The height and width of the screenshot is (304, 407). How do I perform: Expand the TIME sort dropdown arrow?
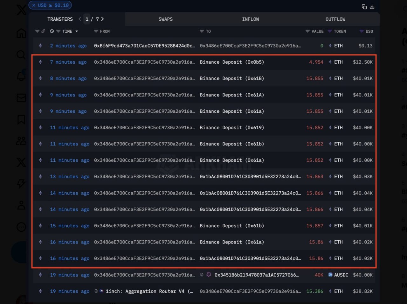tap(77, 31)
